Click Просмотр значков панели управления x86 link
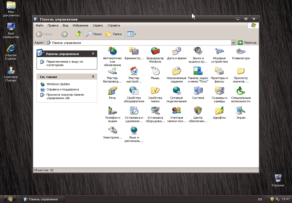 (65, 96)
